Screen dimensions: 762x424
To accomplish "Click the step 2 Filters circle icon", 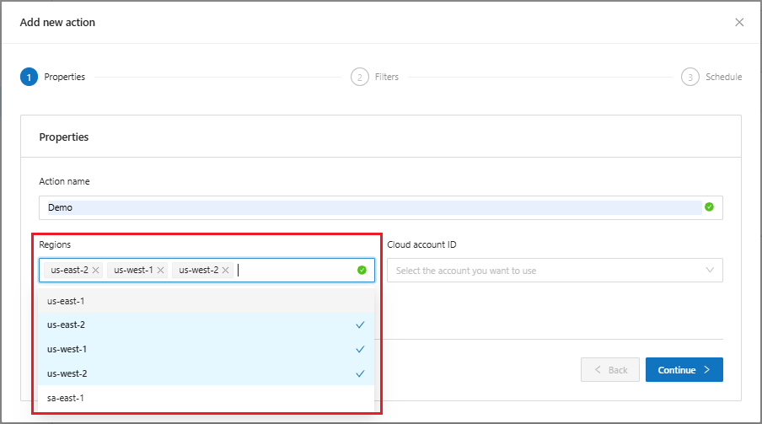I will pyautogui.click(x=360, y=77).
